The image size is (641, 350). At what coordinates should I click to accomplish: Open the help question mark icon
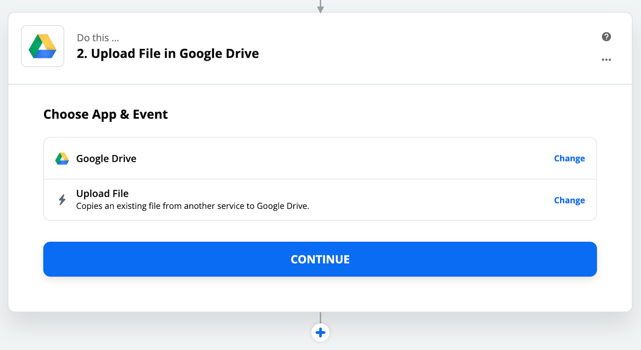point(606,37)
